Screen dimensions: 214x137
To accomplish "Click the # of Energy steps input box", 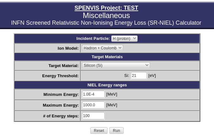I will pyautogui.click(x=93, y=116).
